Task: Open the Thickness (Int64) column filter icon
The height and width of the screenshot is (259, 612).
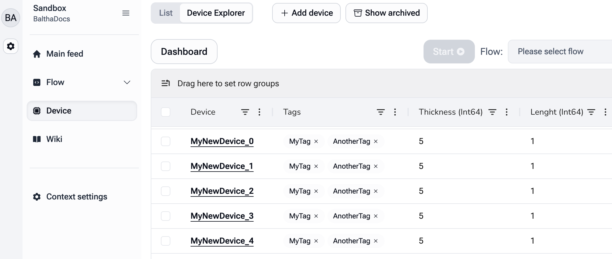Action: pos(492,112)
